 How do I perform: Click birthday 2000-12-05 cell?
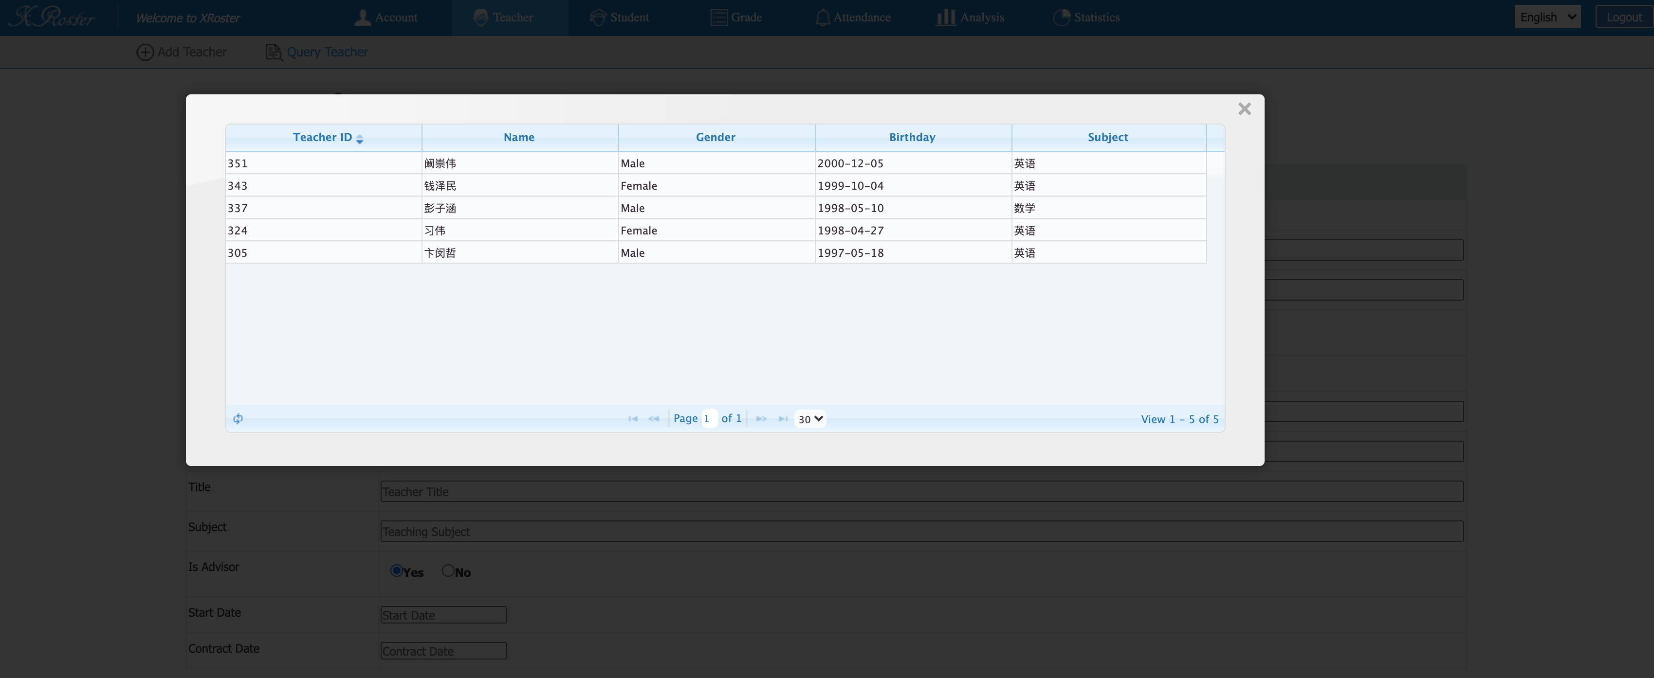[912, 163]
